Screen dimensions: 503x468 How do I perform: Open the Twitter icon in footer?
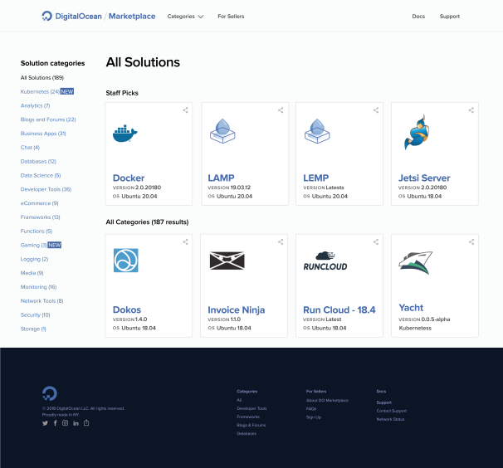click(x=46, y=423)
